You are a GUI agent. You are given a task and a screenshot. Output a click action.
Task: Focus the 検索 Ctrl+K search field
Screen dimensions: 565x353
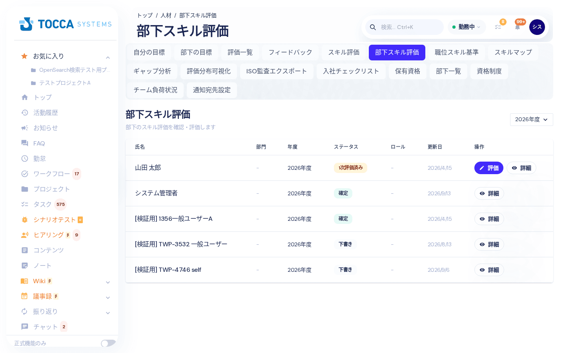click(x=405, y=27)
